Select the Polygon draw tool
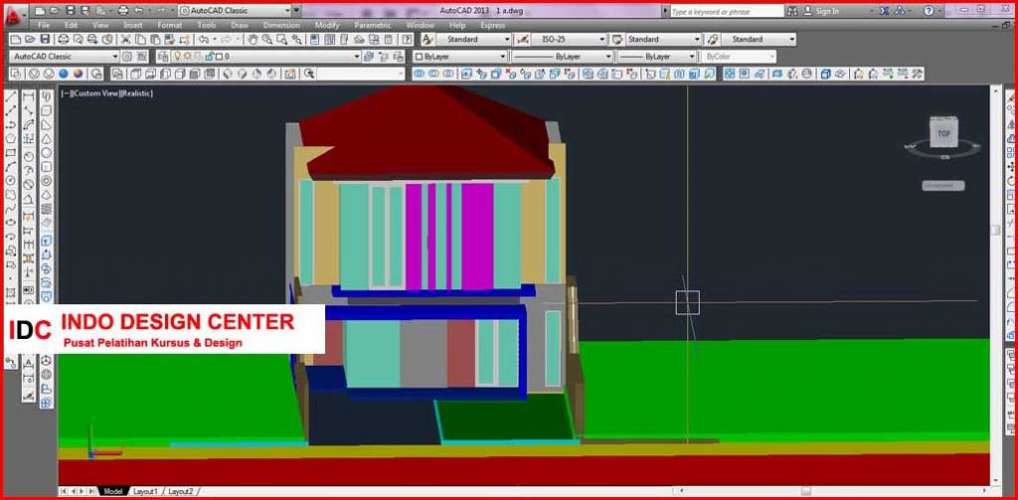 [x=10, y=138]
